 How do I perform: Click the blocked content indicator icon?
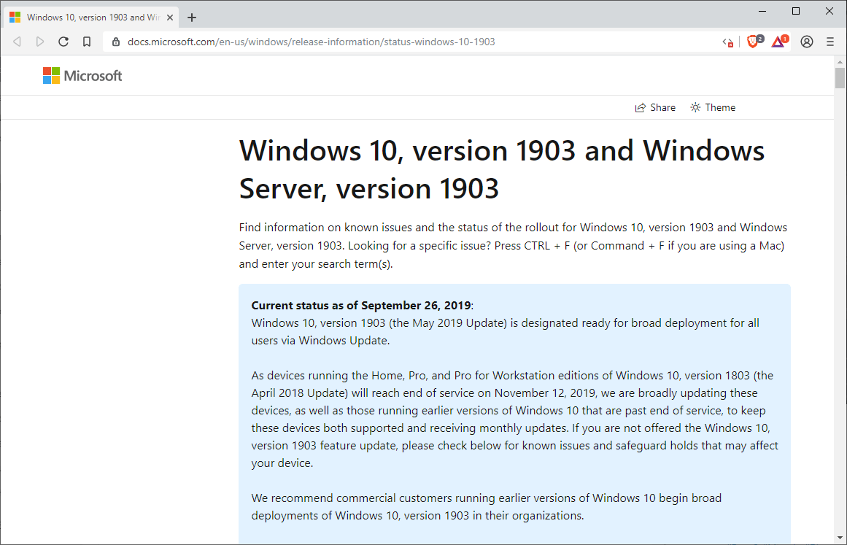click(x=727, y=42)
